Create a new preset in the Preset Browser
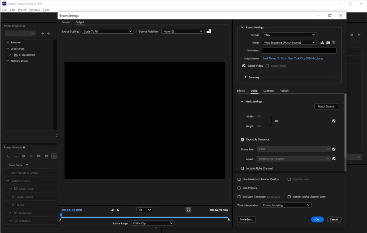367x233 pixels. click(8, 156)
